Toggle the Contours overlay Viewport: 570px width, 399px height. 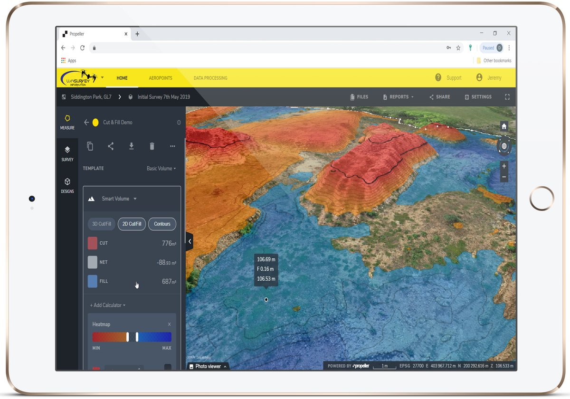tap(162, 224)
